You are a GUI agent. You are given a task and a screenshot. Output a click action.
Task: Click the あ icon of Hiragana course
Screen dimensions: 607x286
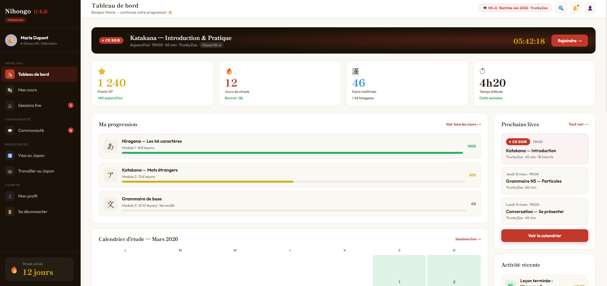pos(110,146)
